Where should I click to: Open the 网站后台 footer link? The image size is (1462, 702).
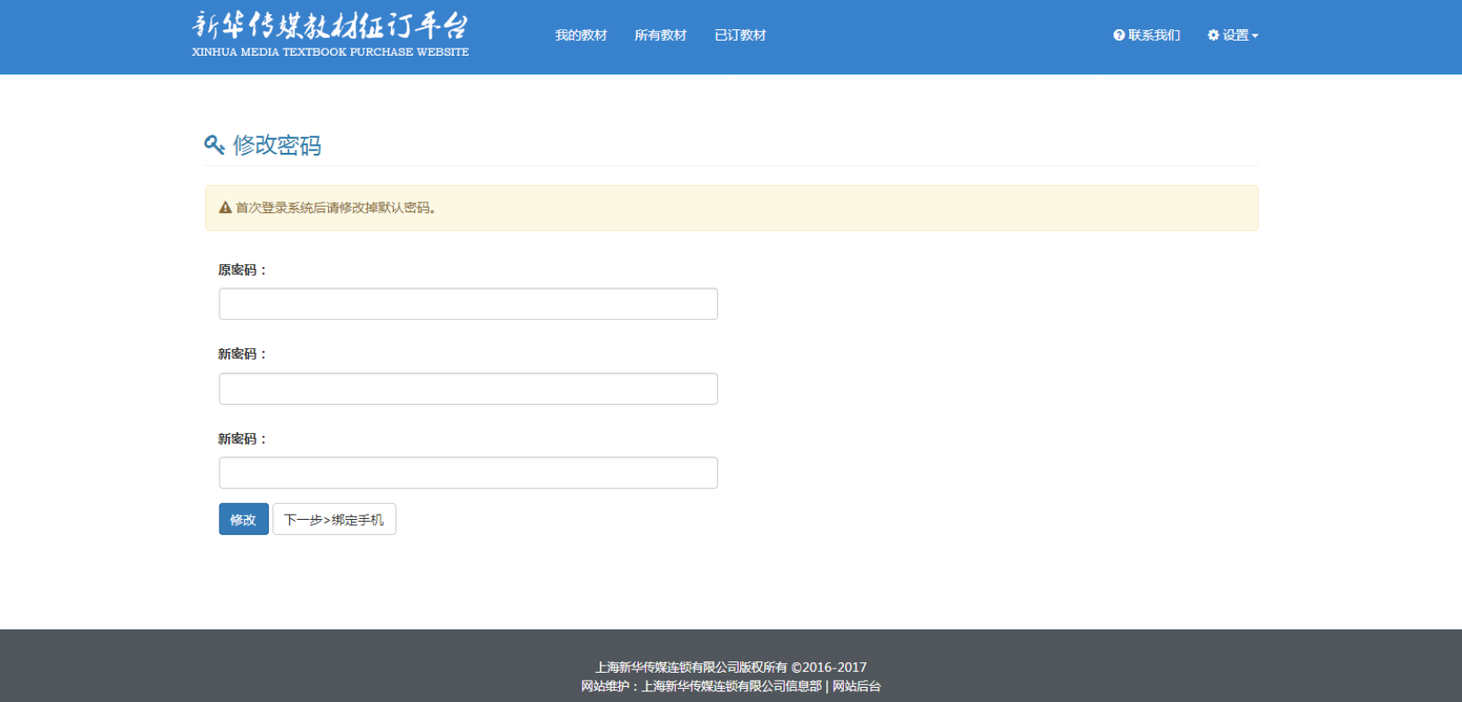(x=856, y=686)
